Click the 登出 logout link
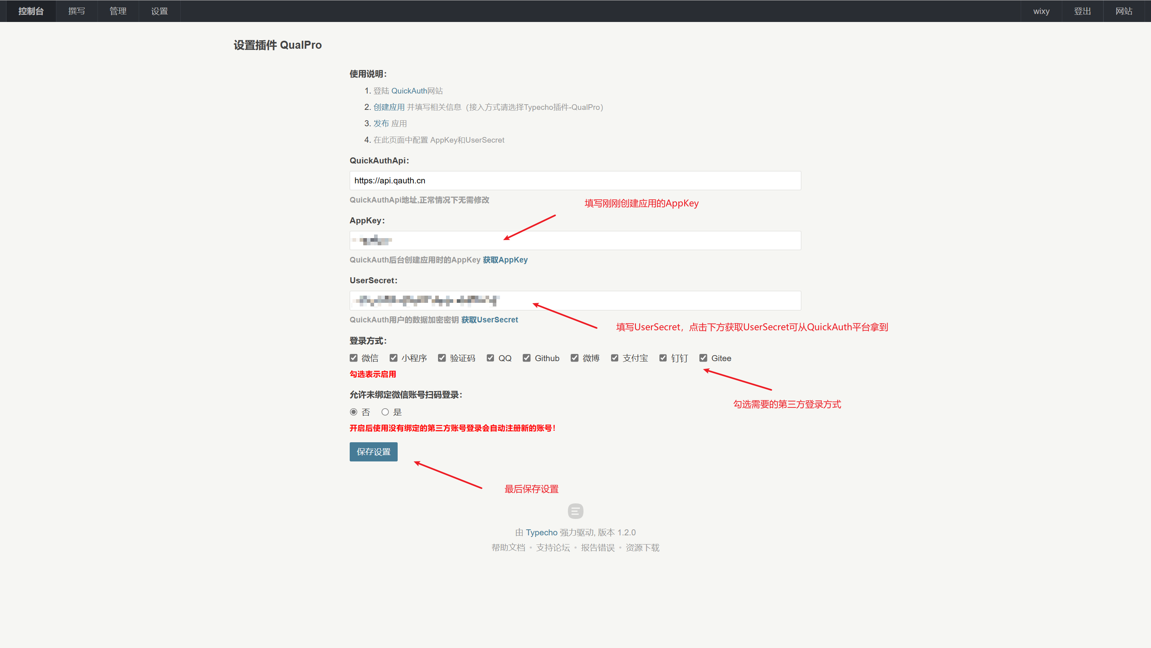 [x=1082, y=11]
